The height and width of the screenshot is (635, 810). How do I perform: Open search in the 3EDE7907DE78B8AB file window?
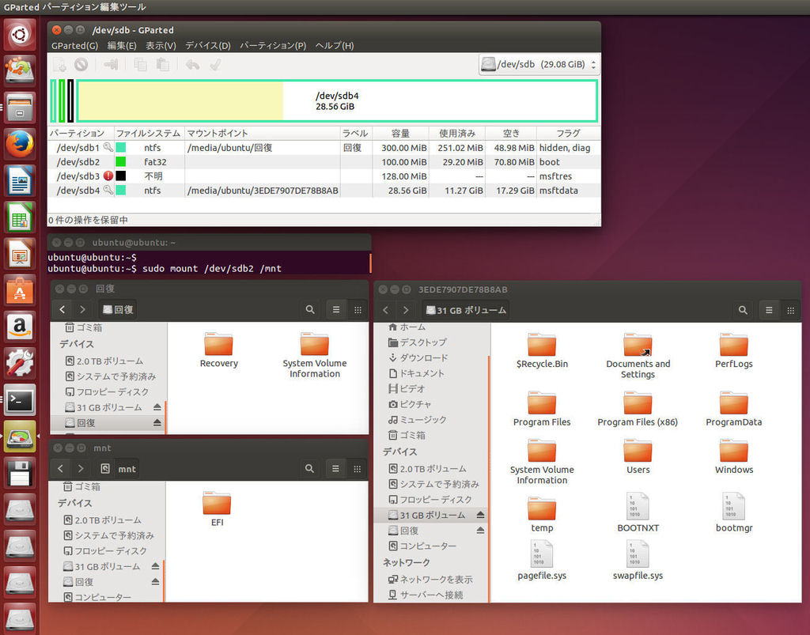point(743,310)
